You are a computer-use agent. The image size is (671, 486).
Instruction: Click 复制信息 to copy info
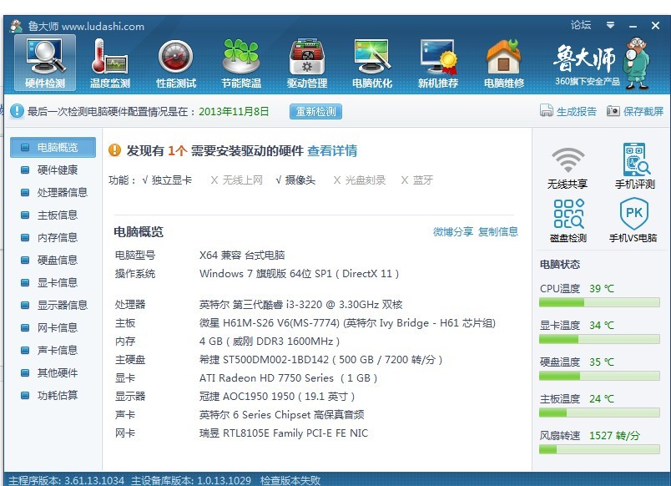point(498,231)
